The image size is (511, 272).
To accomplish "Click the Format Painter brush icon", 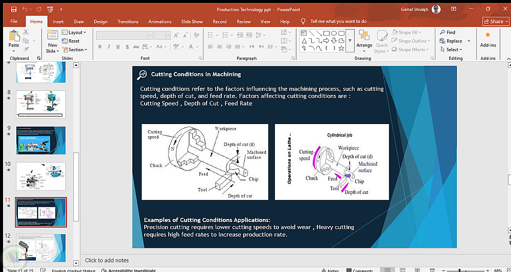I will click(x=26, y=49).
